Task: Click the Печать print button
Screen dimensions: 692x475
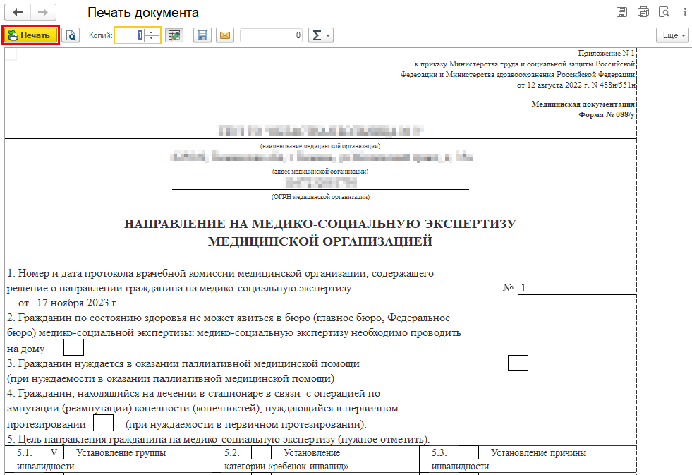Action: (x=30, y=35)
